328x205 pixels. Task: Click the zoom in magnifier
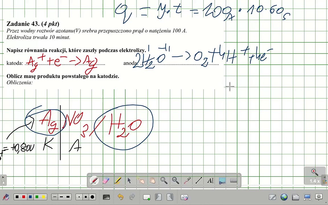pyautogui.click(x=164, y=180)
